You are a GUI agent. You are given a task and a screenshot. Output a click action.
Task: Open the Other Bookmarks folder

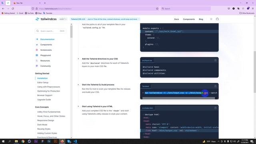click(x=247, y=13)
